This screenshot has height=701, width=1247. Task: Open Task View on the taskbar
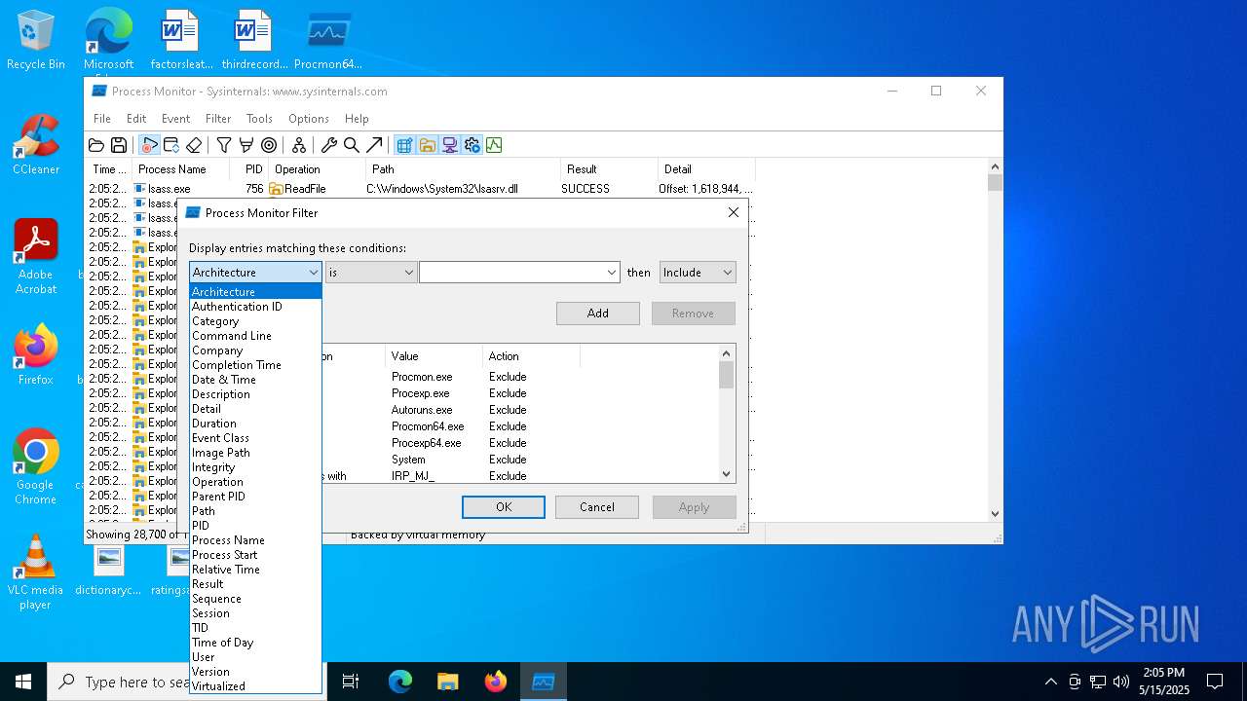[351, 682]
